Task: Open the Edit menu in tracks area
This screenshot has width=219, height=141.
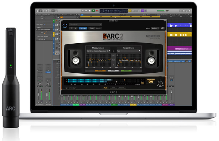Action: pos(59,15)
